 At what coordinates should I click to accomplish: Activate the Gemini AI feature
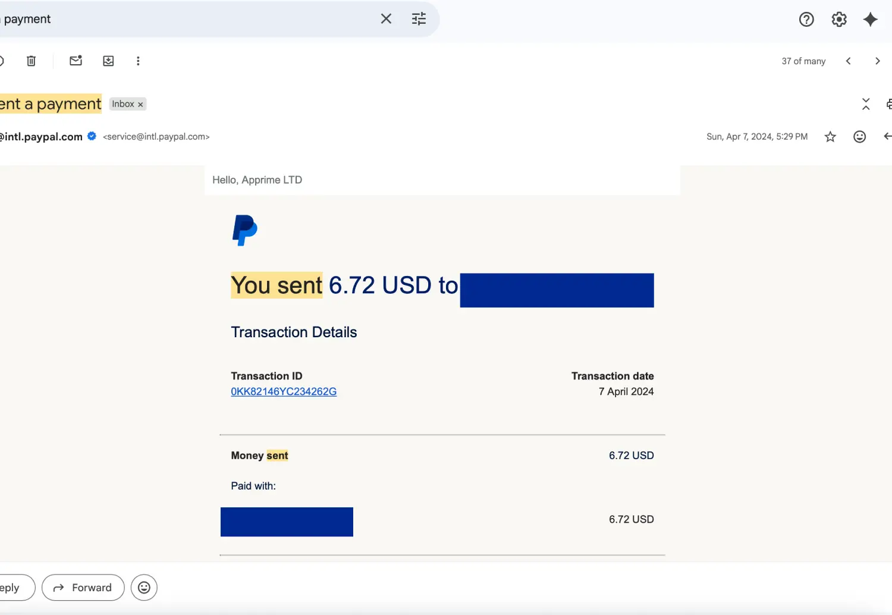tap(871, 19)
